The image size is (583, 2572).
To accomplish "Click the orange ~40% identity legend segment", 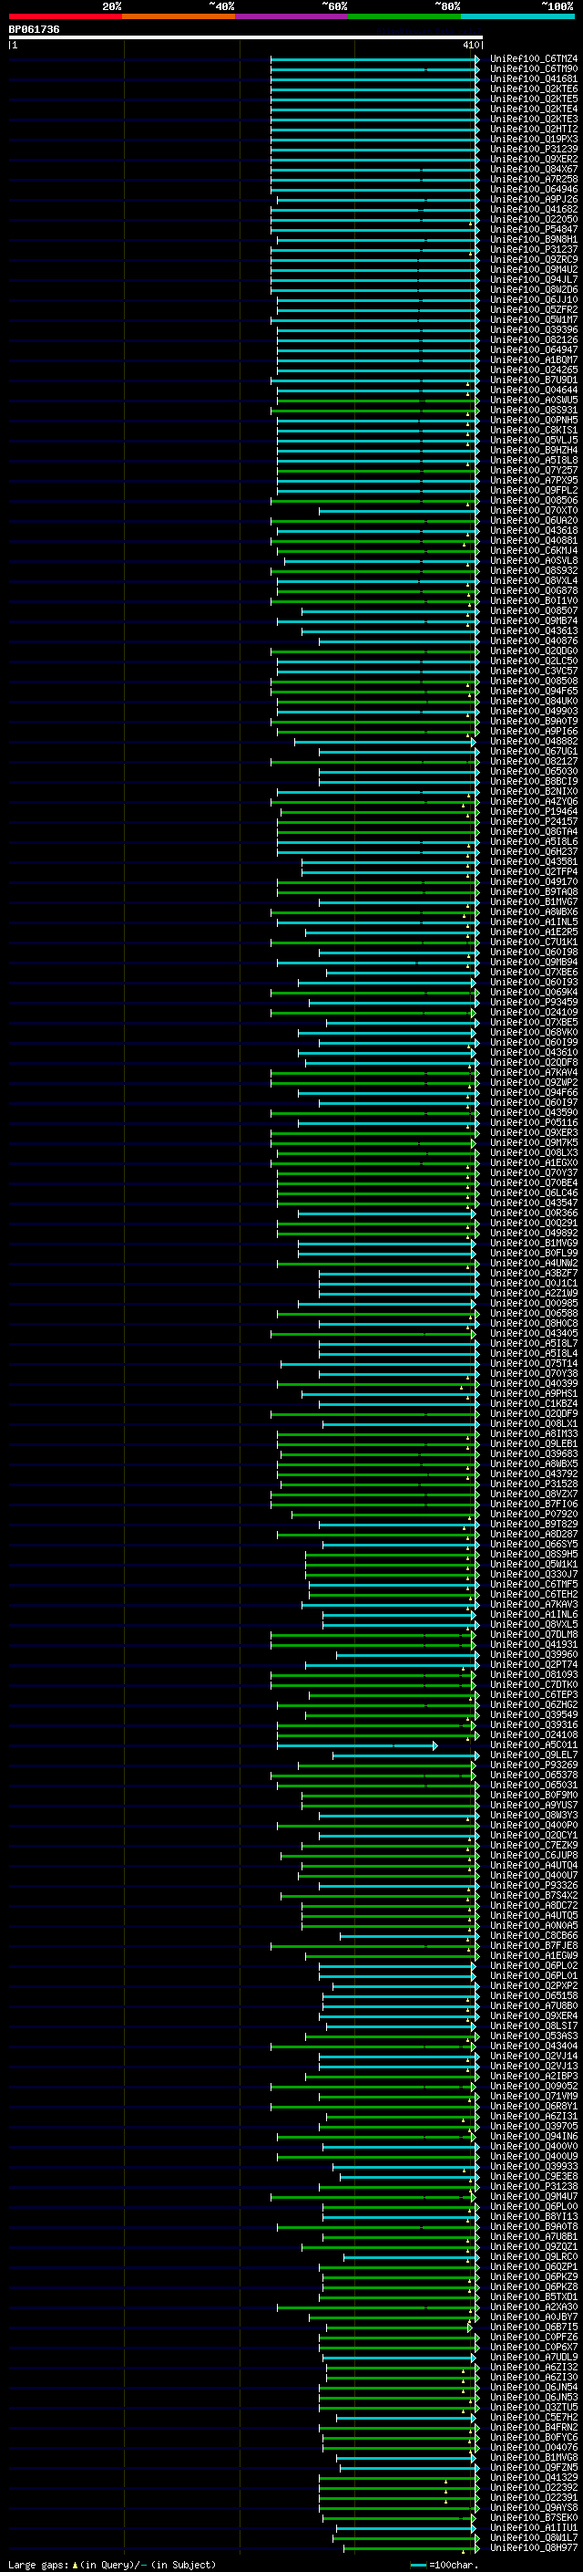I will pos(179,16).
